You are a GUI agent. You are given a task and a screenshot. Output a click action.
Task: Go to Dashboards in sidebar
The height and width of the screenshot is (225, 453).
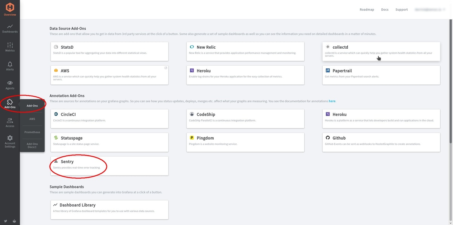[x=10, y=28]
